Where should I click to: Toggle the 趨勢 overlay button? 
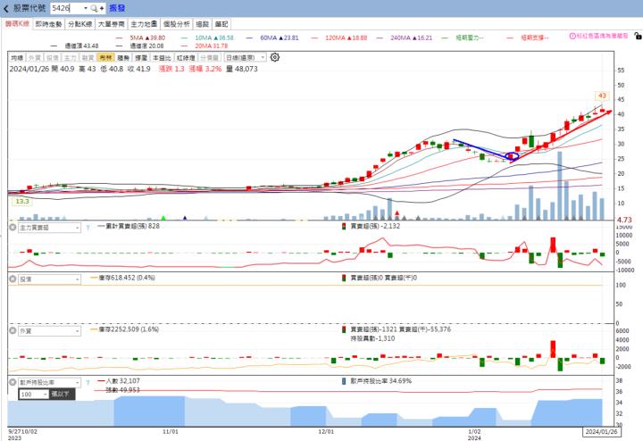[123, 56]
